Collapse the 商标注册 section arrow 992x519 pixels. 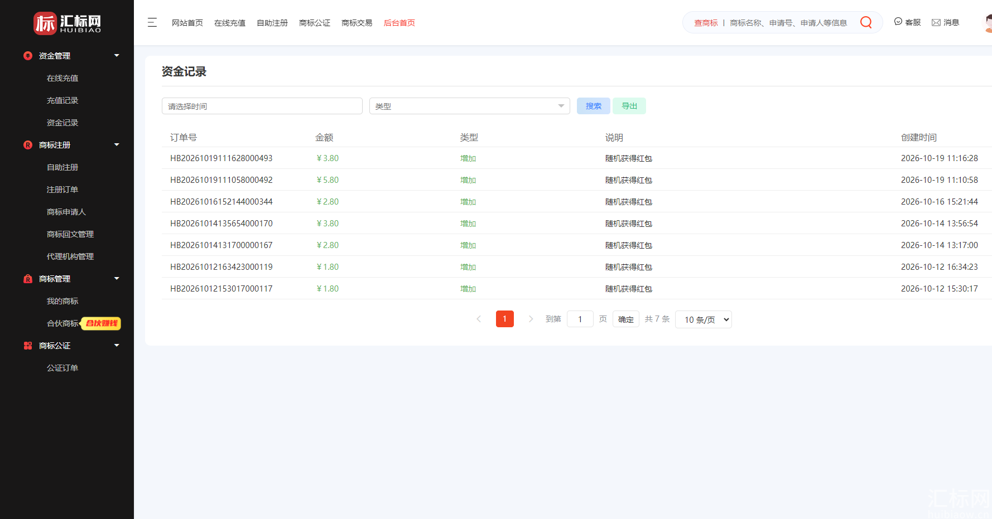click(x=117, y=145)
